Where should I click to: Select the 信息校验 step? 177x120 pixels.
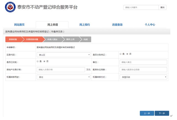click(13, 40)
